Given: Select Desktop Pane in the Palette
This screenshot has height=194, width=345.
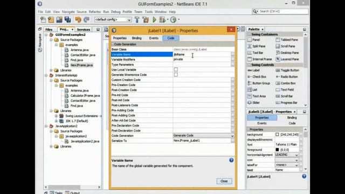Looking at the screenshot, I should point(287,53).
